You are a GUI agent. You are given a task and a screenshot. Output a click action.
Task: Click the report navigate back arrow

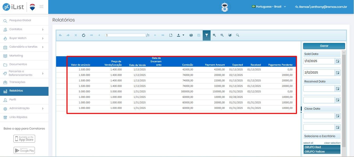tap(60, 35)
